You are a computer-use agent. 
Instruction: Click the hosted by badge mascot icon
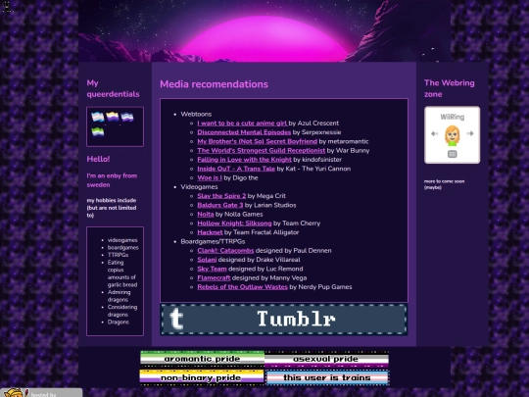[x=15, y=393]
